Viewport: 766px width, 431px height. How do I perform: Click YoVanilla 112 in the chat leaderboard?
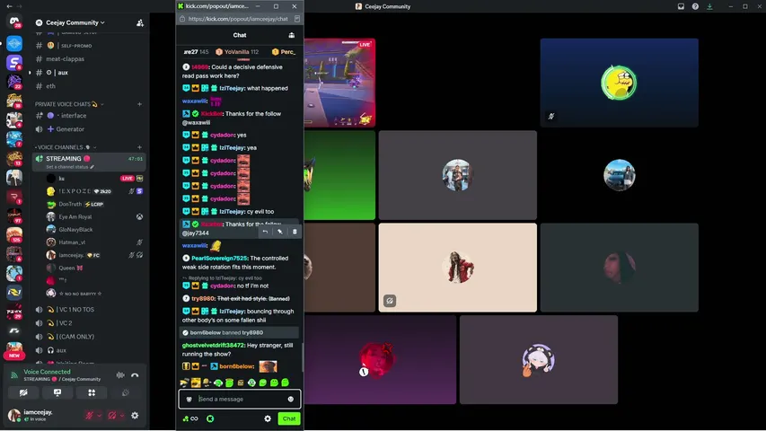click(x=237, y=52)
